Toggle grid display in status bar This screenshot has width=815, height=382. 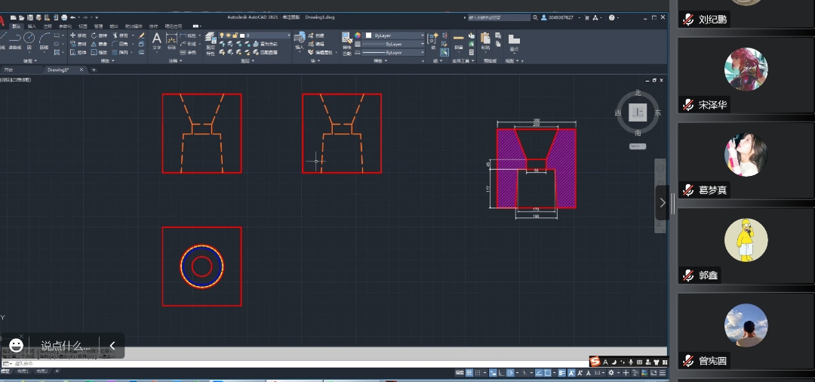[x=469, y=373]
